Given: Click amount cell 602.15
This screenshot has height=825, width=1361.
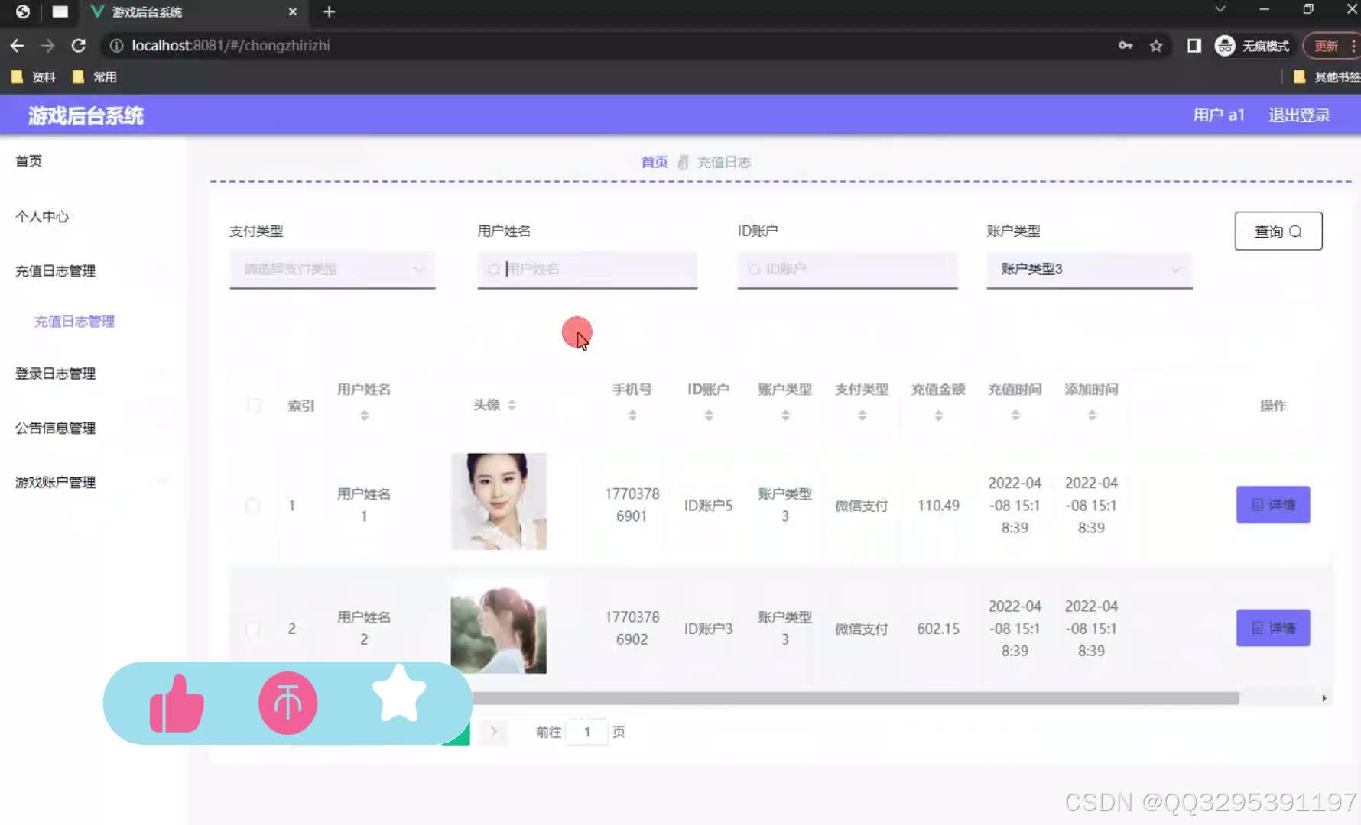Looking at the screenshot, I should [x=938, y=629].
